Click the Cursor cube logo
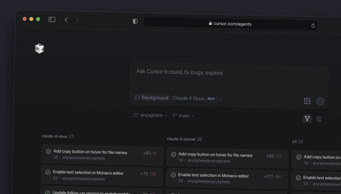 pyautogui.click(x=39, y=48)
